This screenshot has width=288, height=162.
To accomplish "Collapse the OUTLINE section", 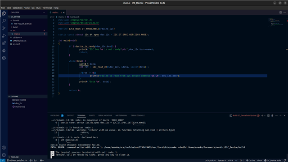I will tap(27, 96).
